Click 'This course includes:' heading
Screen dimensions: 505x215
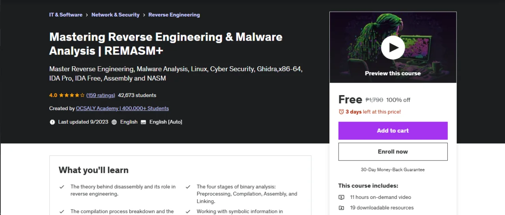pos(368,185)
